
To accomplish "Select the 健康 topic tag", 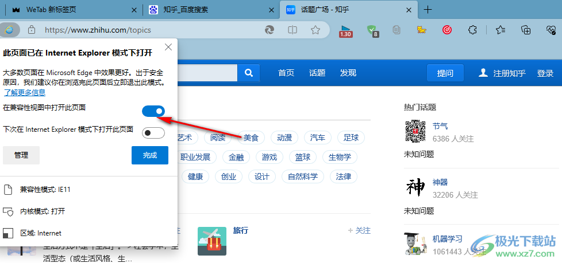I will click(195, 176).
